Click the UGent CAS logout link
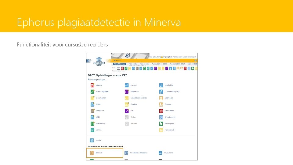This screenshot has height=165, width=293. (x=189, y=57)
